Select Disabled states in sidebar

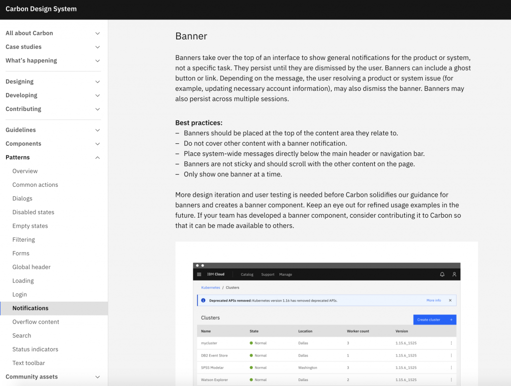pyautogui.click(x=33, y=212)
